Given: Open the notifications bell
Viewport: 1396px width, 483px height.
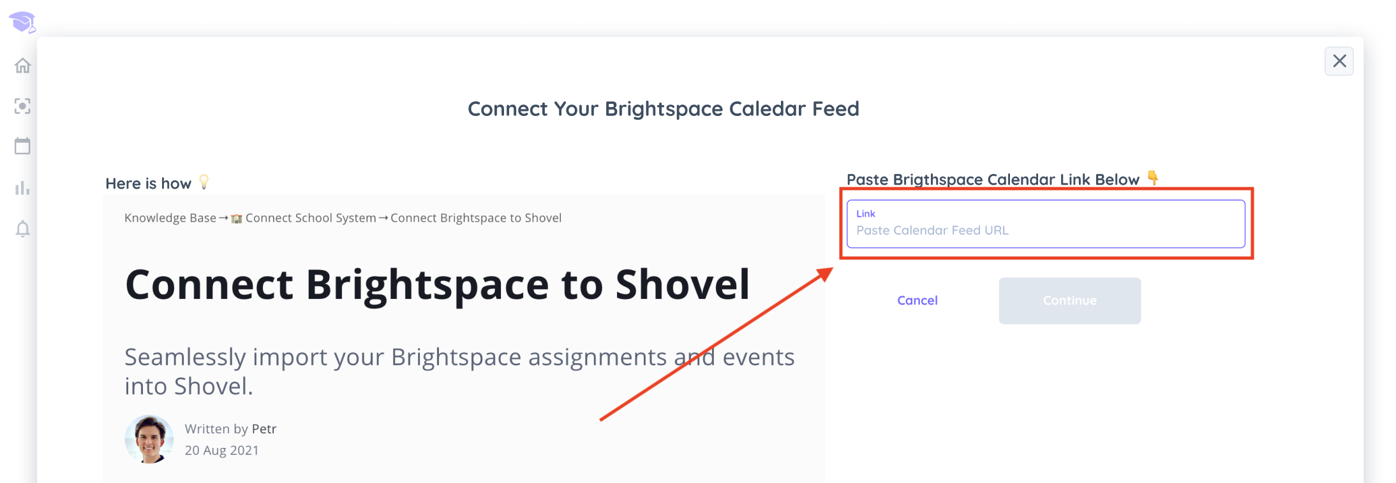Looking at the screenshot, I should (x=23, y=229).
